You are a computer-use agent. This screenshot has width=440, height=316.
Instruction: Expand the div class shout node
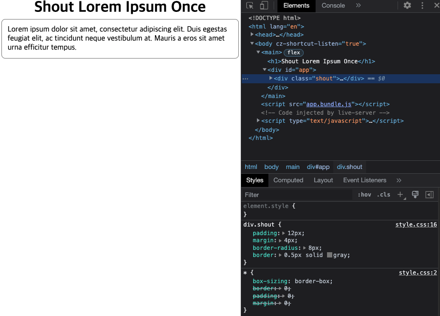coord(270,78)
